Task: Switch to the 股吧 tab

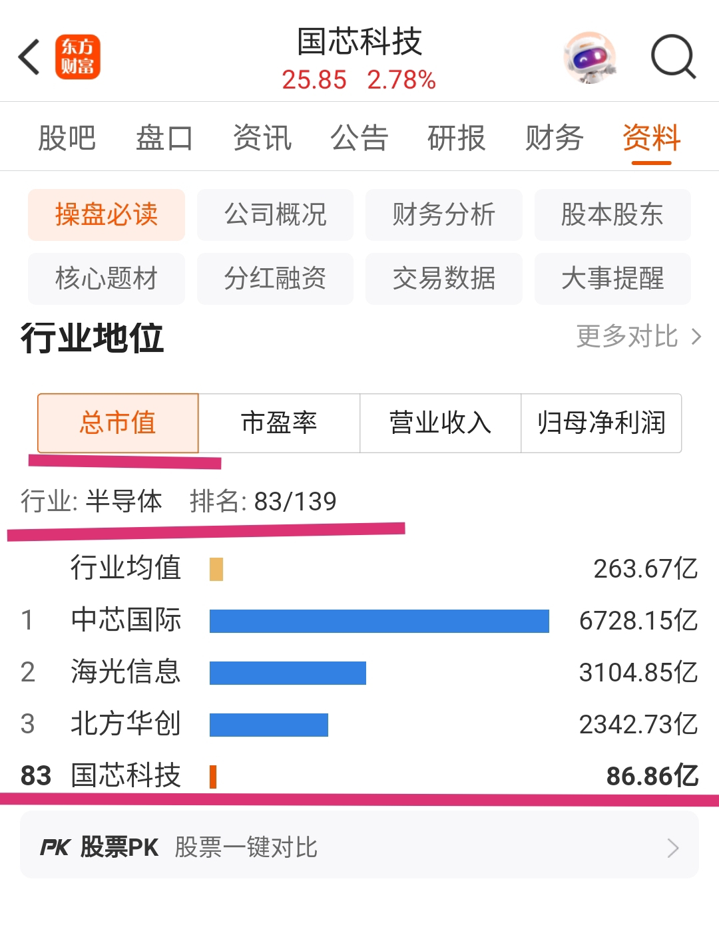Action: [67, 138]
